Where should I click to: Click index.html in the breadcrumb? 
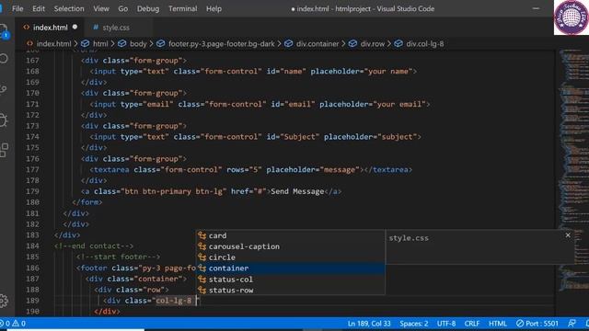coord(53,44)
